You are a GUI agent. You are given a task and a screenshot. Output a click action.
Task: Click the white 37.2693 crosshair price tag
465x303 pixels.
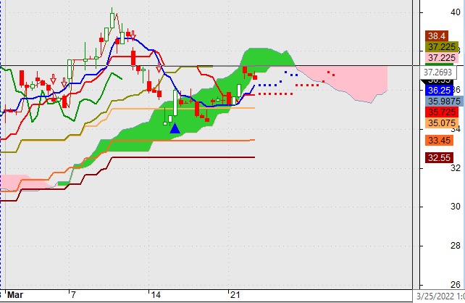[437, 72]
